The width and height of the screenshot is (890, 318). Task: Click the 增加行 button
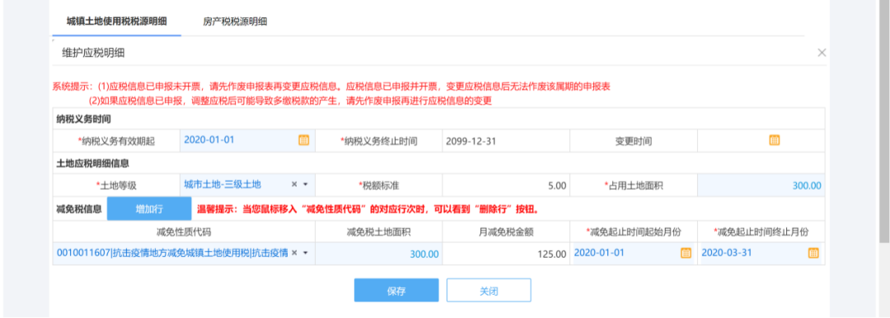(x=149, y=209)
